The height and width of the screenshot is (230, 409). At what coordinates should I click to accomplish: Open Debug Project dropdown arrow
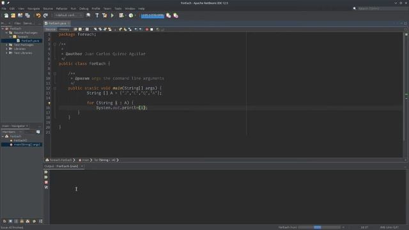pos(126,15)
